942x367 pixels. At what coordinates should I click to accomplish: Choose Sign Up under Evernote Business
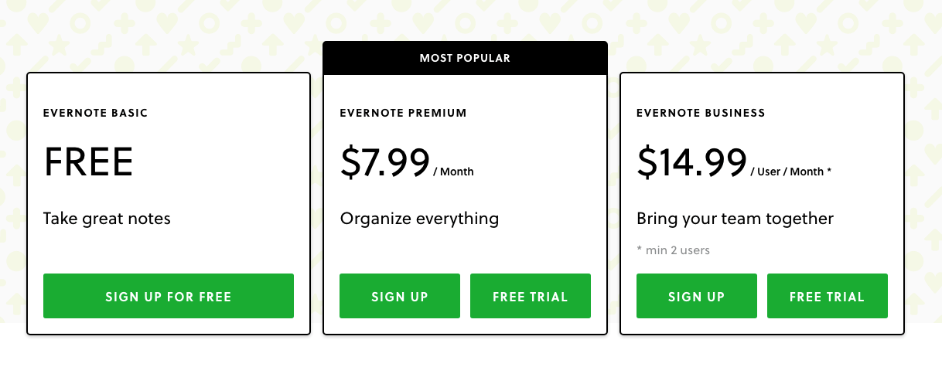[697, 296]
